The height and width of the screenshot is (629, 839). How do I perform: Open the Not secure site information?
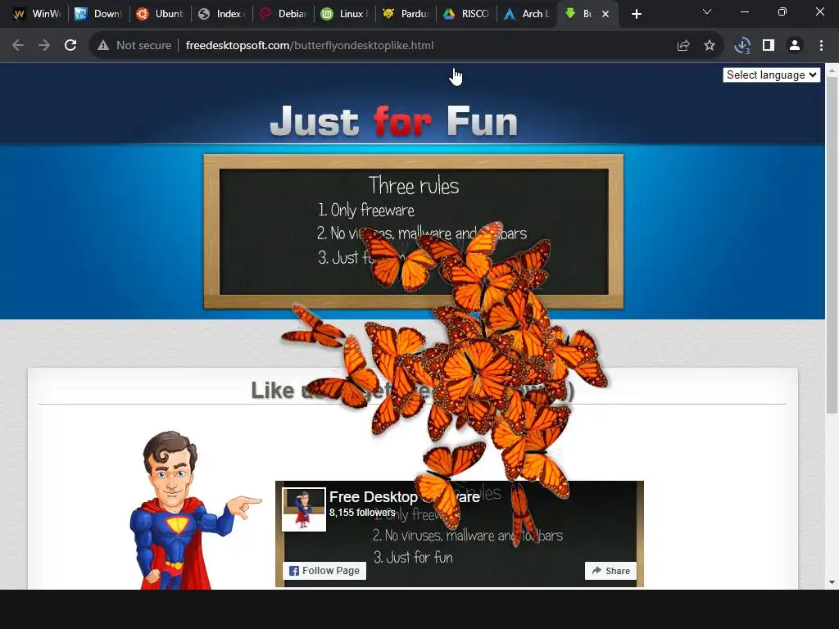coord(135,46)
